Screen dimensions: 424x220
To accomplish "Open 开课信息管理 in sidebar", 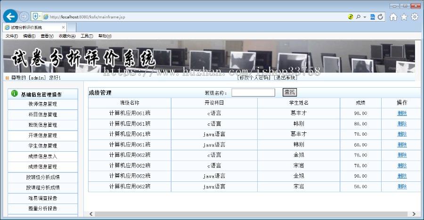I will [x=43, y=135].
